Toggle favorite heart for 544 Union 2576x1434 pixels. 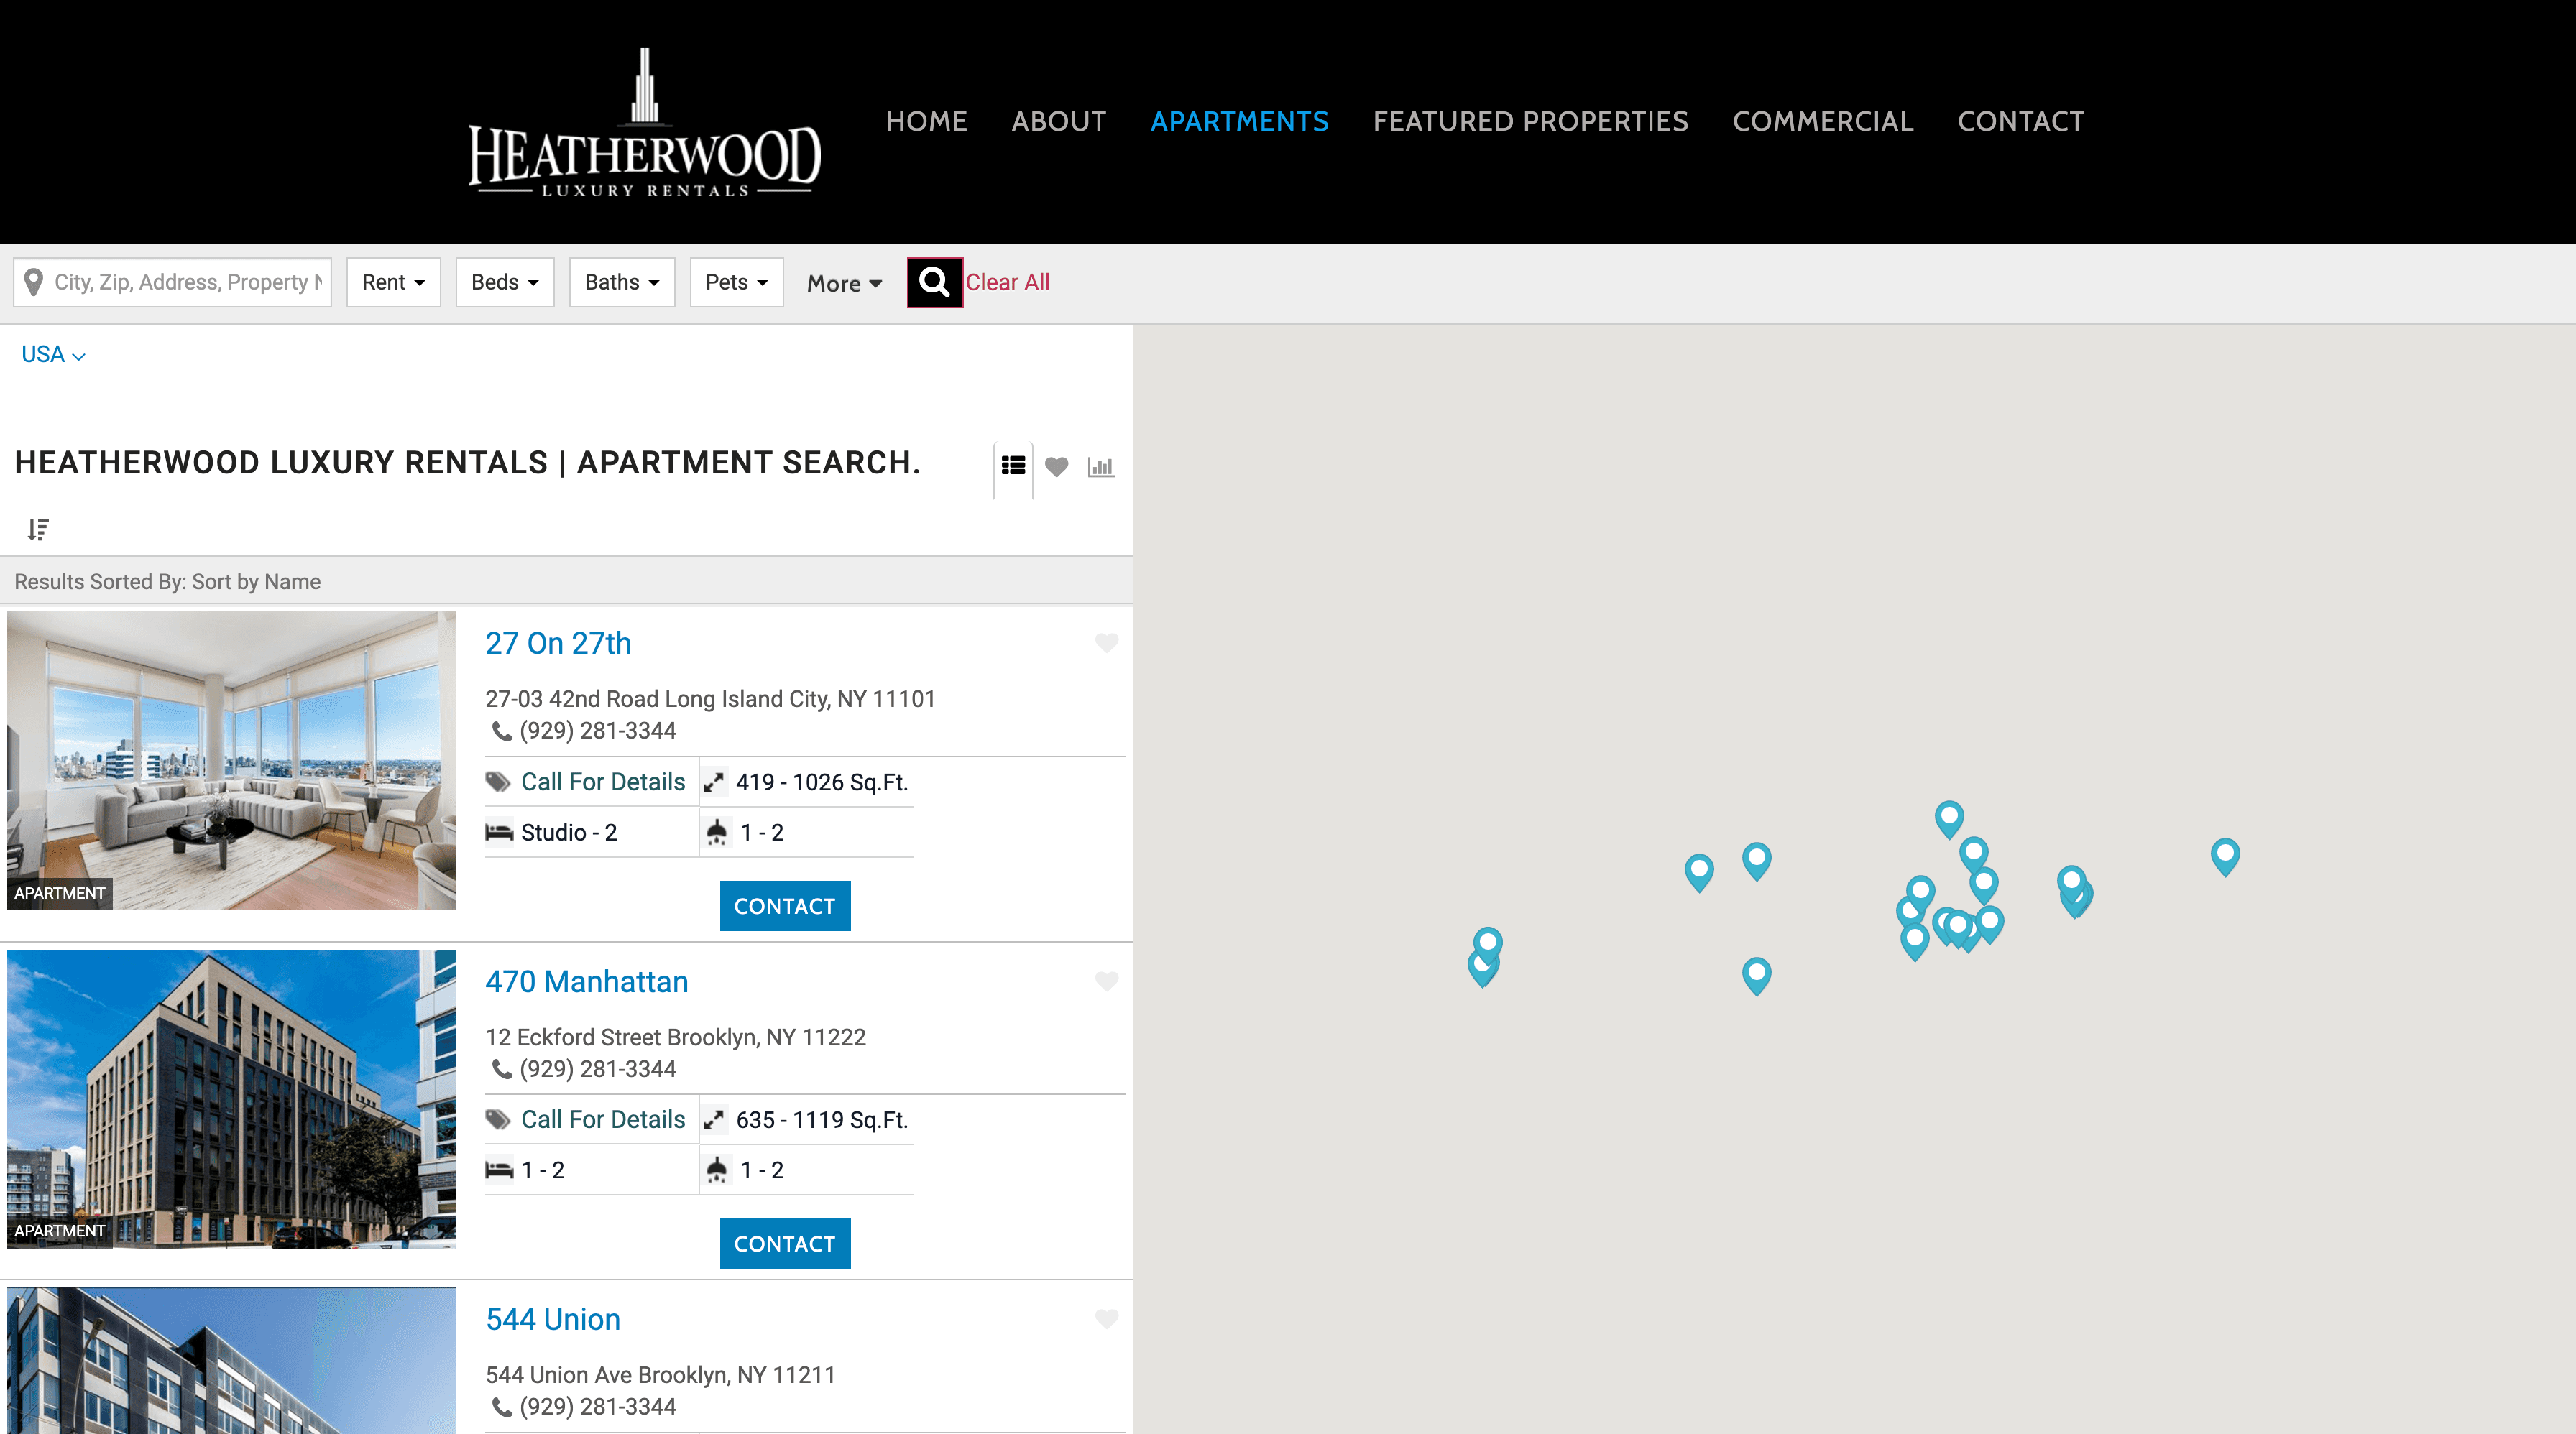[1106, 1319]
